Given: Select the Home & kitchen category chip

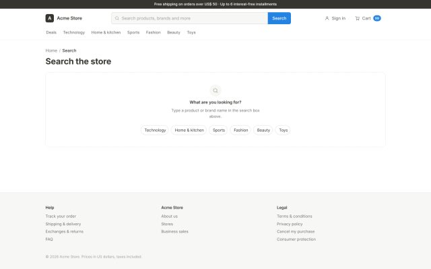Looking at the screenshot, I should (189, 130).
